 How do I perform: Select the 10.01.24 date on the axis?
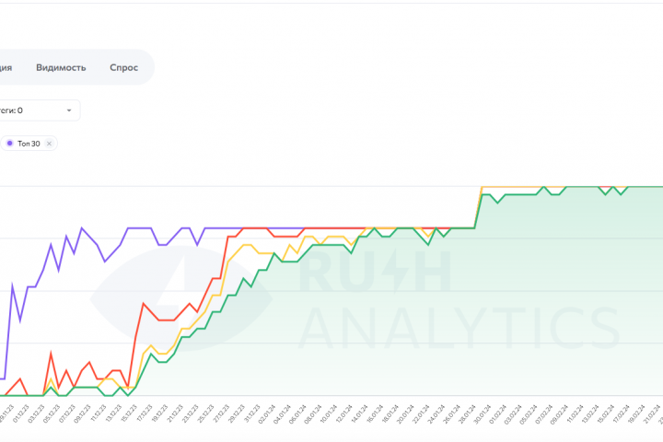click(x=326, y=411)
